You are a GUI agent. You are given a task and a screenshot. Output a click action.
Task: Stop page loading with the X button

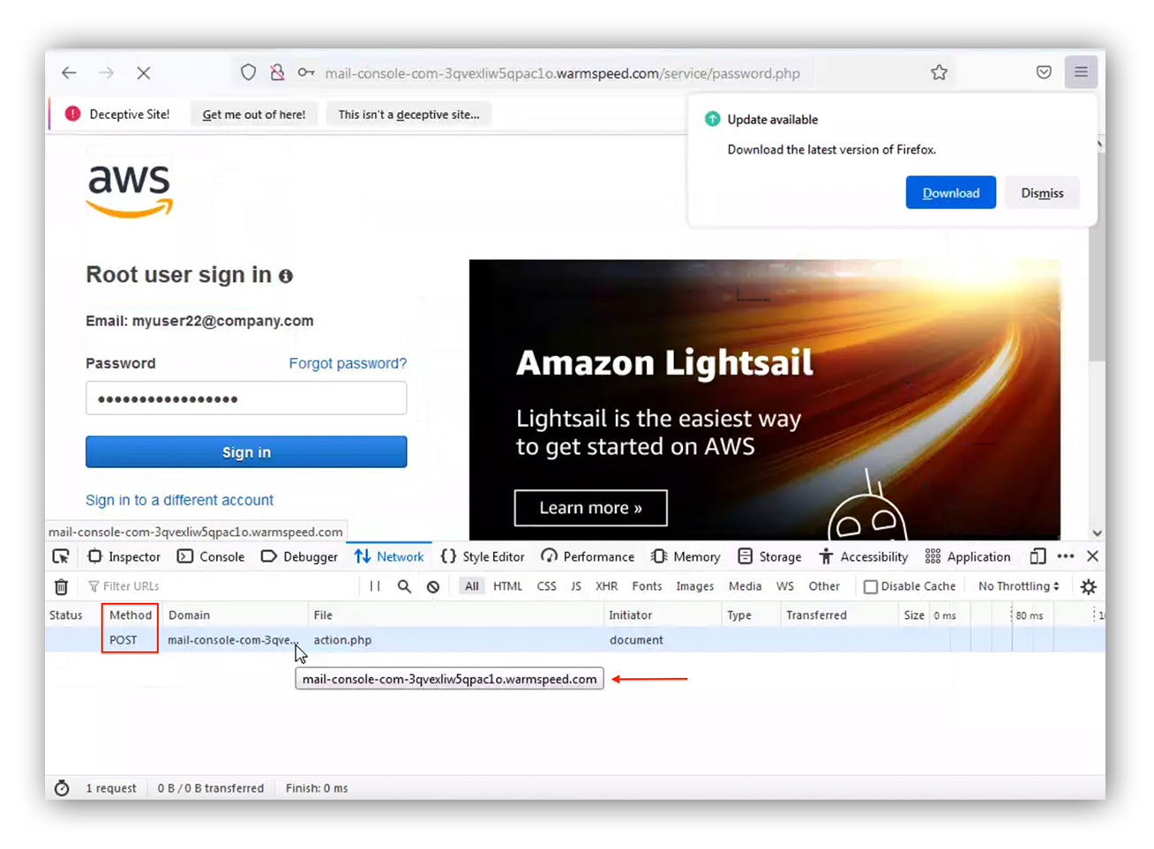tap(143, 72)
